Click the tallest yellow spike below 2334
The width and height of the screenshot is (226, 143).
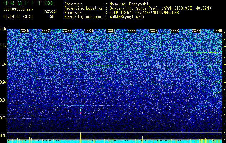81,137
